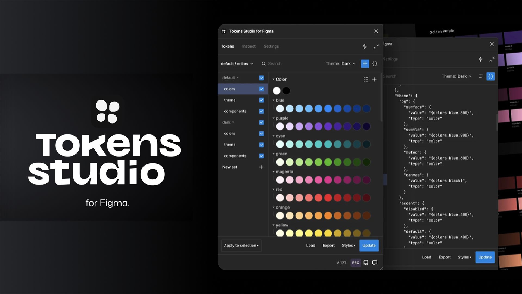This screenshot has height=294, width=522.
Task: Add a new Color token with plus icon
Action: [x=374, y=79]
